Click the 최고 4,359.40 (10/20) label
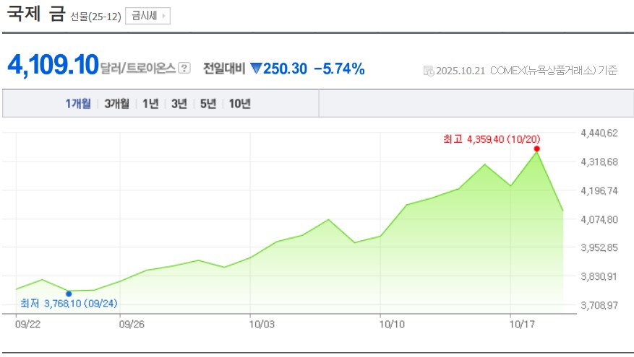Image resolution: width=634 pixels, height=357 pixels. point(492,138)
